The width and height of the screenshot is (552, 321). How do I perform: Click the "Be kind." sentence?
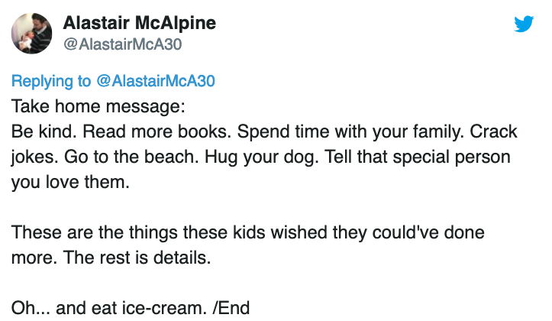point(44,131)
